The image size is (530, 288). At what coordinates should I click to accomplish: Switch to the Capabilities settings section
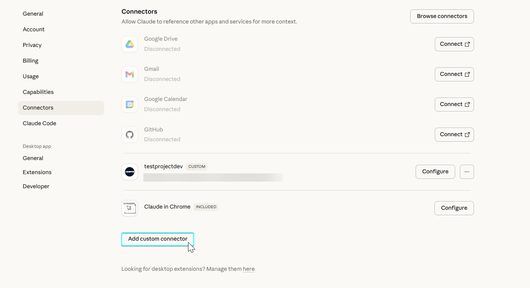coord(38,92)
